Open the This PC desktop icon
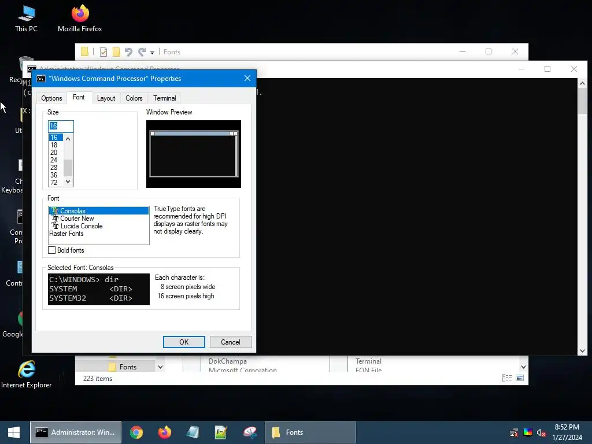592x444 pixels. click(x=26, y=18)
